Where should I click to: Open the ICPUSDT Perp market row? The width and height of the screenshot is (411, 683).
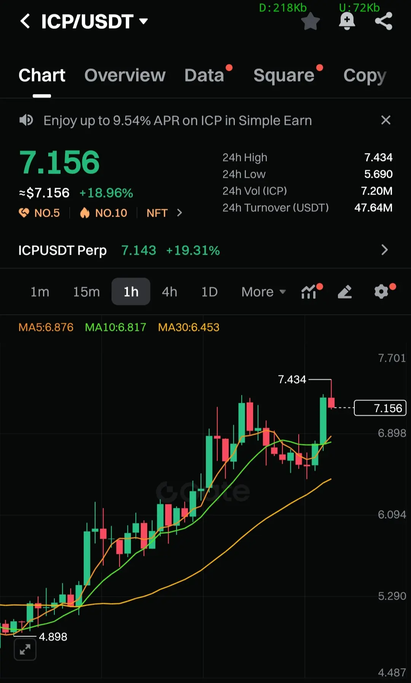point(205,250)
